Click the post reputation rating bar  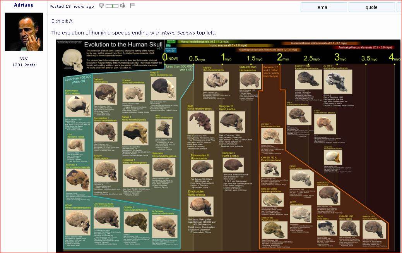112,6
